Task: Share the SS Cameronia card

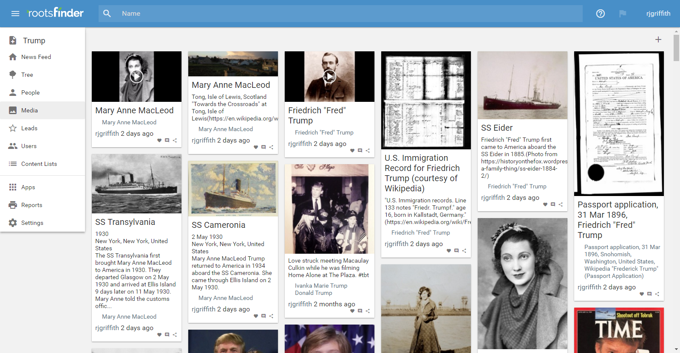Action: [271, 316]
